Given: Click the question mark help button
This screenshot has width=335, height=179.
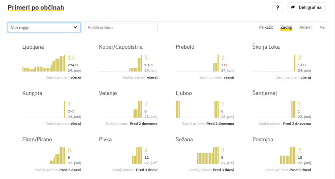Looking at the screenshot, I should (277, 7).
